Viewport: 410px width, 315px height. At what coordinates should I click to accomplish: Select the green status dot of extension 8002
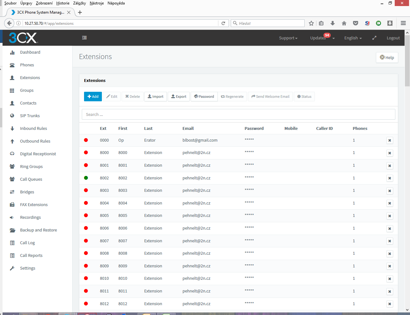(86, 178)
